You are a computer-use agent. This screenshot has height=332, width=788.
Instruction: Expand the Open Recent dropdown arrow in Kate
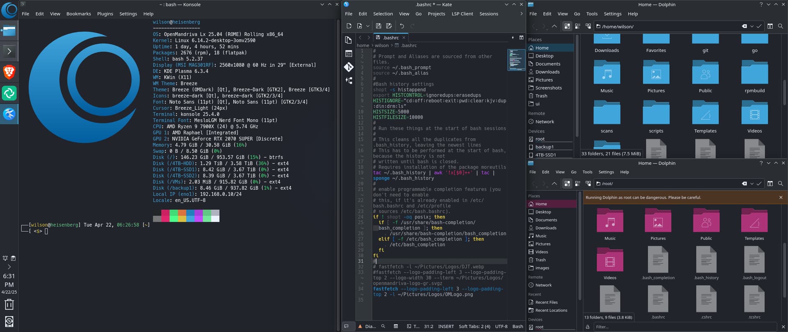[x=367, y=26]
